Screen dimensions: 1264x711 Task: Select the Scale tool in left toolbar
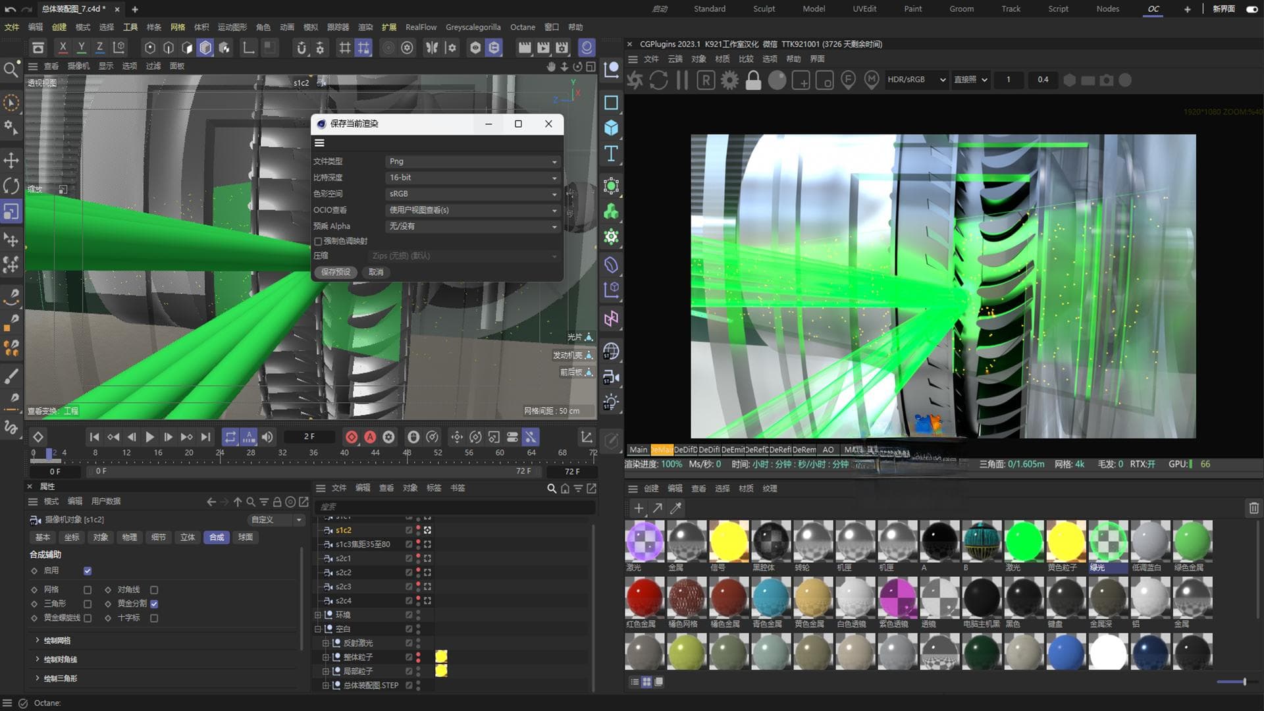(11, 211)
